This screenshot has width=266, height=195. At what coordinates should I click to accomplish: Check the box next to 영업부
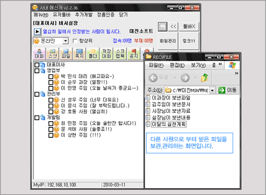click(37, 71)
